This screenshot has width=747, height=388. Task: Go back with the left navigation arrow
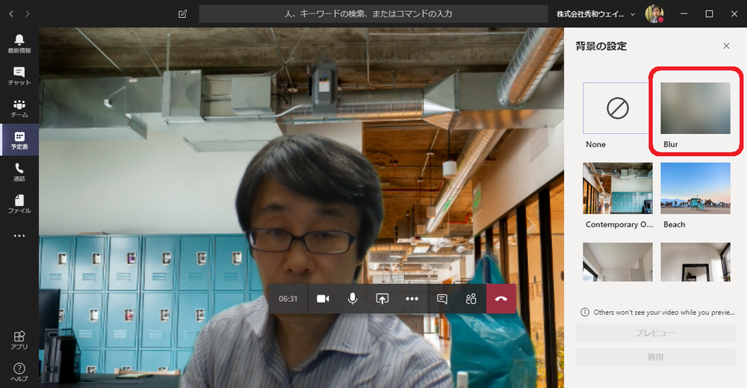pos(11,13)
